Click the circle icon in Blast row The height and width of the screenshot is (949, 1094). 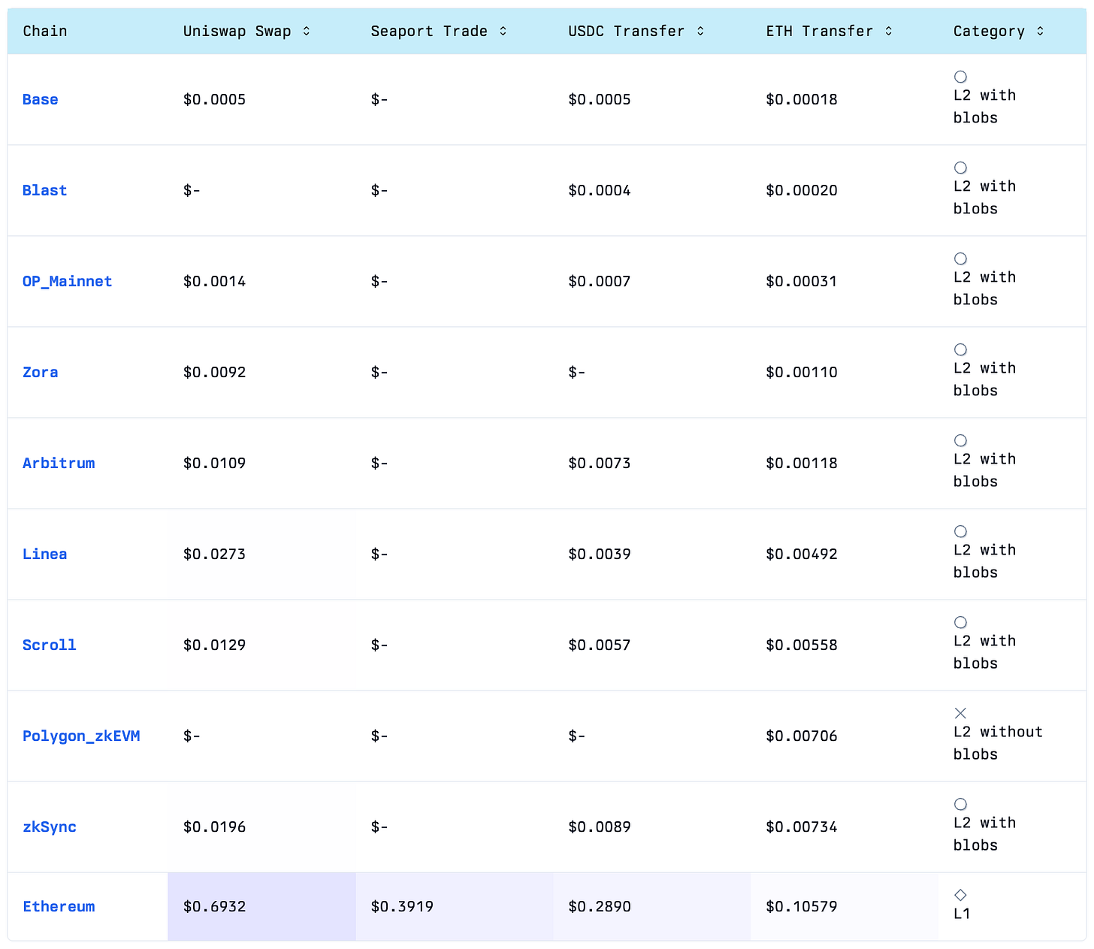click(x=960, y=168)
